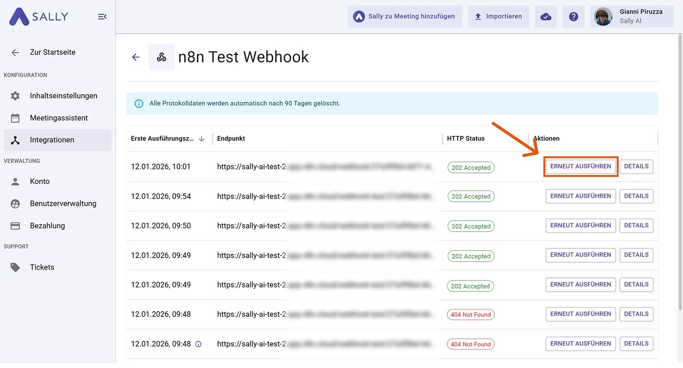The image size is (683, 368).
Task: Click the back arrow beside webhook title
Action: coord(135,57)
